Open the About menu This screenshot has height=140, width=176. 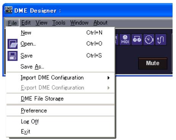[x=101, y=23]
